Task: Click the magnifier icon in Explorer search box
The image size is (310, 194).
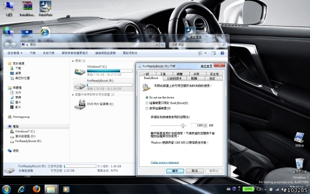Action: pyautogui.click(x=224, y=45)
